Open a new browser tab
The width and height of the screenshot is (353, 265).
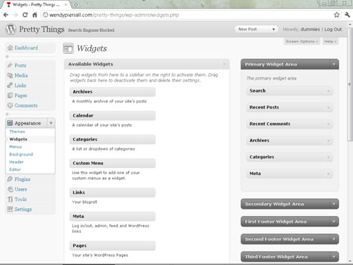76,5
